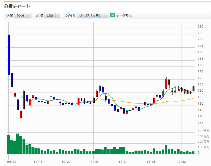Toggle the データ表示 checkbox
Screen dimensions: 211x166
(113, 15)
